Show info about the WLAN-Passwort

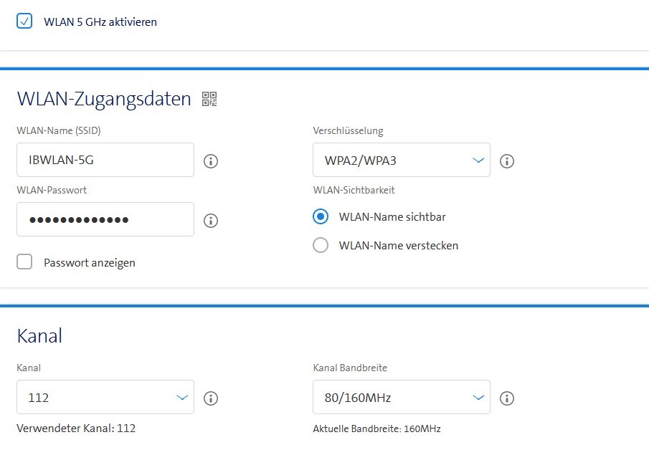pos(210,220)
